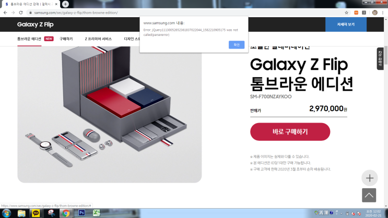Click the lock icon in address bar
Image resolution: width=388 pixels, height=218 pixels.
coord(30,13)
